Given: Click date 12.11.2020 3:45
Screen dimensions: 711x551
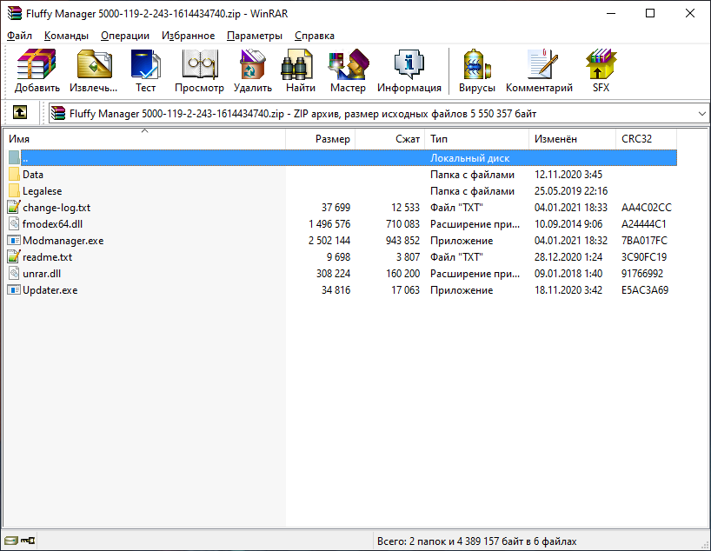Looking at the screenshot, I should (x=568, y=175).
